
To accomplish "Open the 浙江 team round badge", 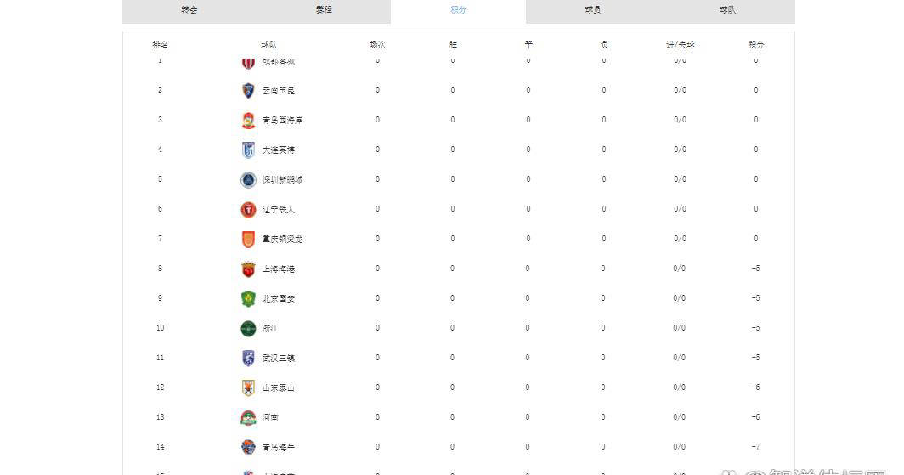I will [248, 329].
